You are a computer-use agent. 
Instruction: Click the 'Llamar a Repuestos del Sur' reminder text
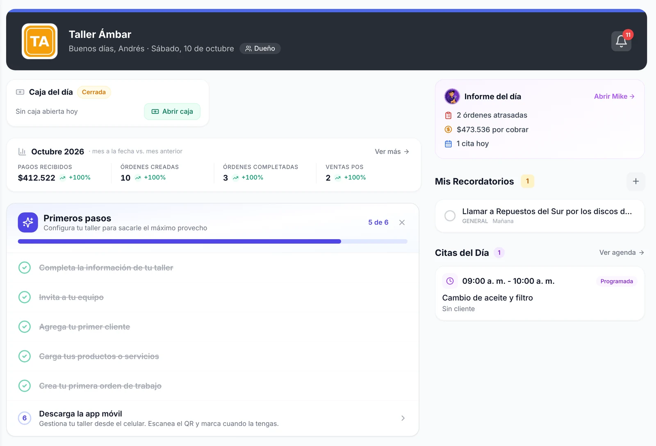point(547,211)
